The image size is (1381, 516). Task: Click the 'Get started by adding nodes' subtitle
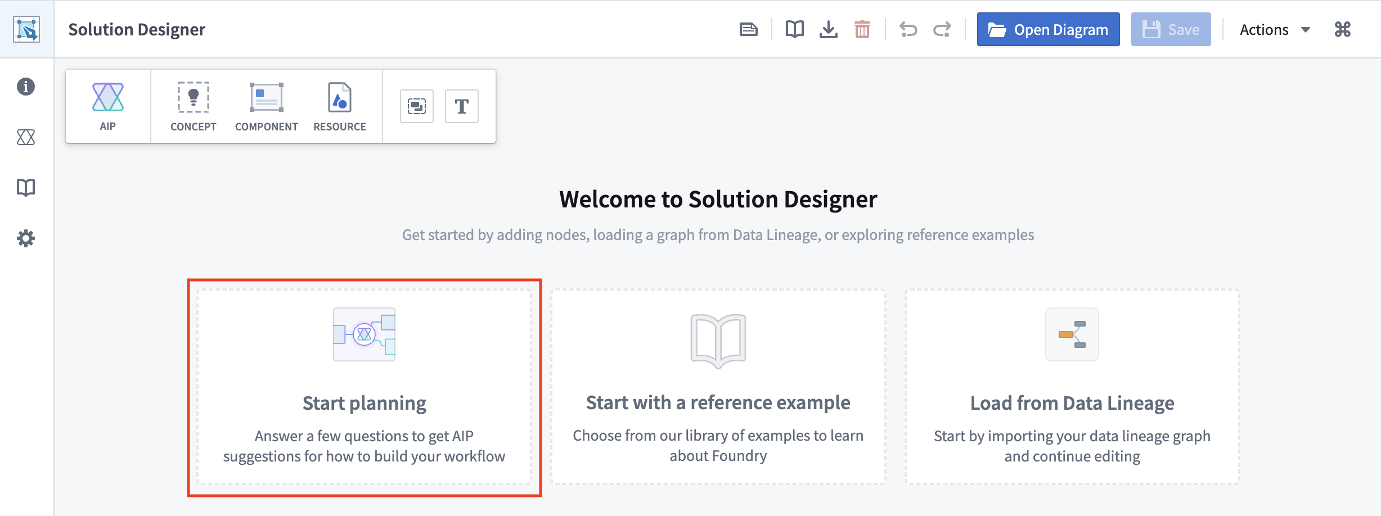click(x=718, y=235)
